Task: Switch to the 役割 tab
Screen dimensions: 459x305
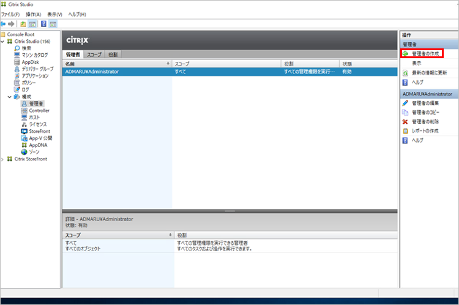Action: point(113,55)
